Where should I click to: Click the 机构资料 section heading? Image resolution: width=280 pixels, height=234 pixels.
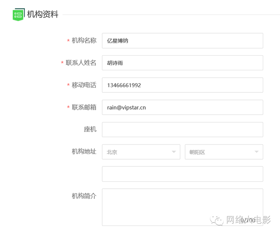pos(42,14)
